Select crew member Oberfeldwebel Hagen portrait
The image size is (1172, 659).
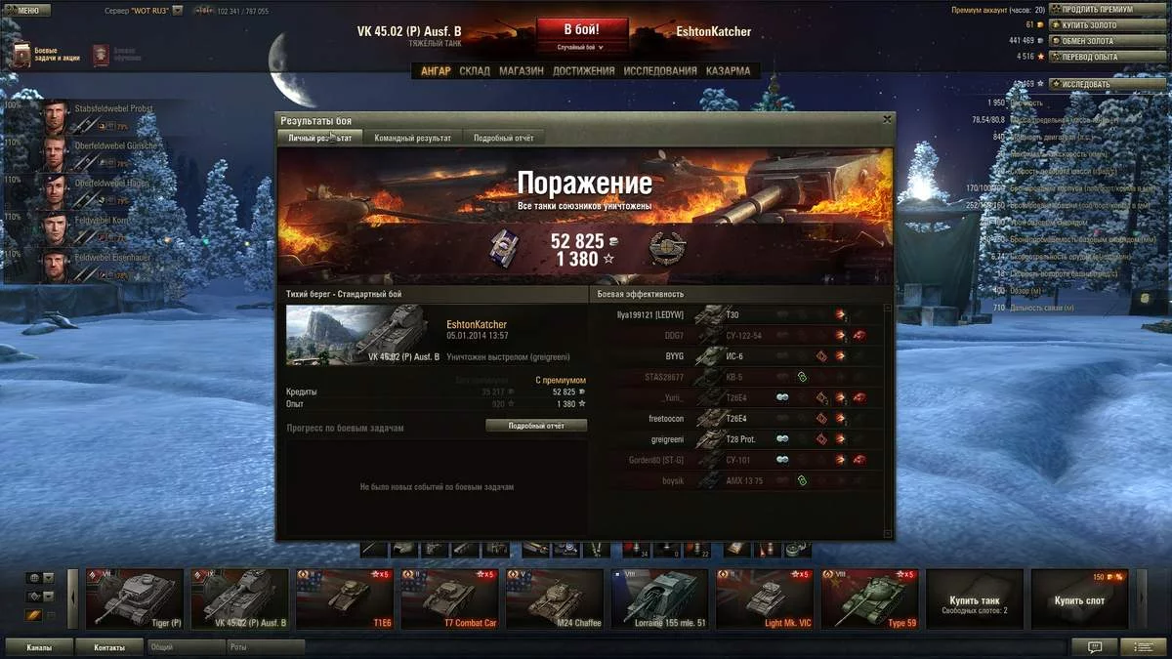54,192
